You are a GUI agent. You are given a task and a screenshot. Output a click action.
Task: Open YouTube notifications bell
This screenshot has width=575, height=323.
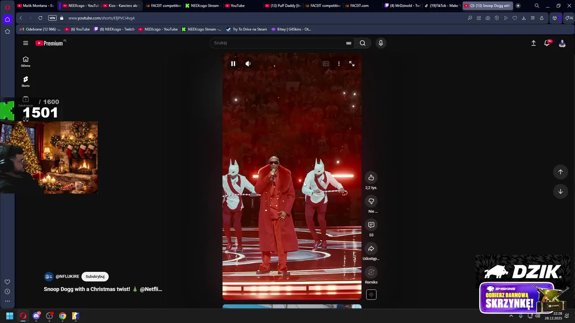pyautogui.click(x=547, y=43)
